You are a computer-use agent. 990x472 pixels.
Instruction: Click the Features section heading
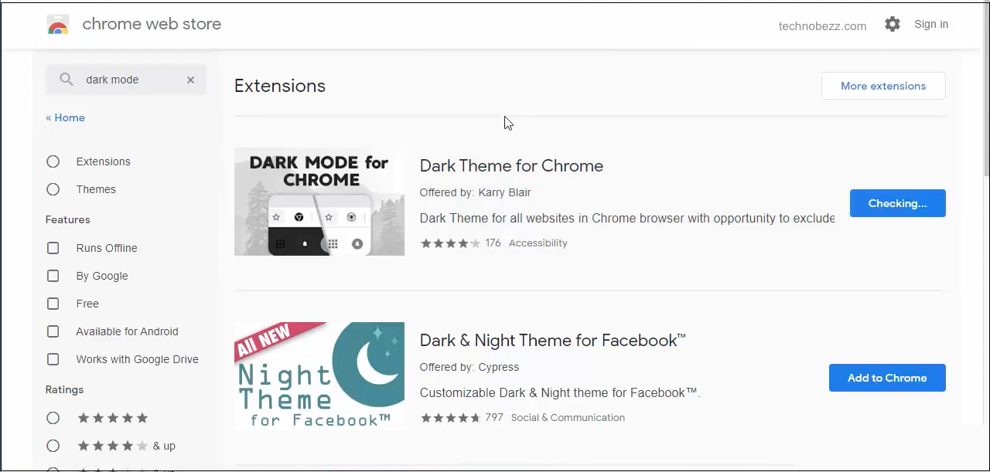(68, 220)
